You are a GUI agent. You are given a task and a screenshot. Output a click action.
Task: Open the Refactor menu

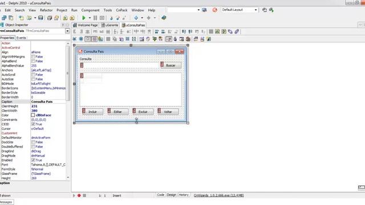(46, 10)
